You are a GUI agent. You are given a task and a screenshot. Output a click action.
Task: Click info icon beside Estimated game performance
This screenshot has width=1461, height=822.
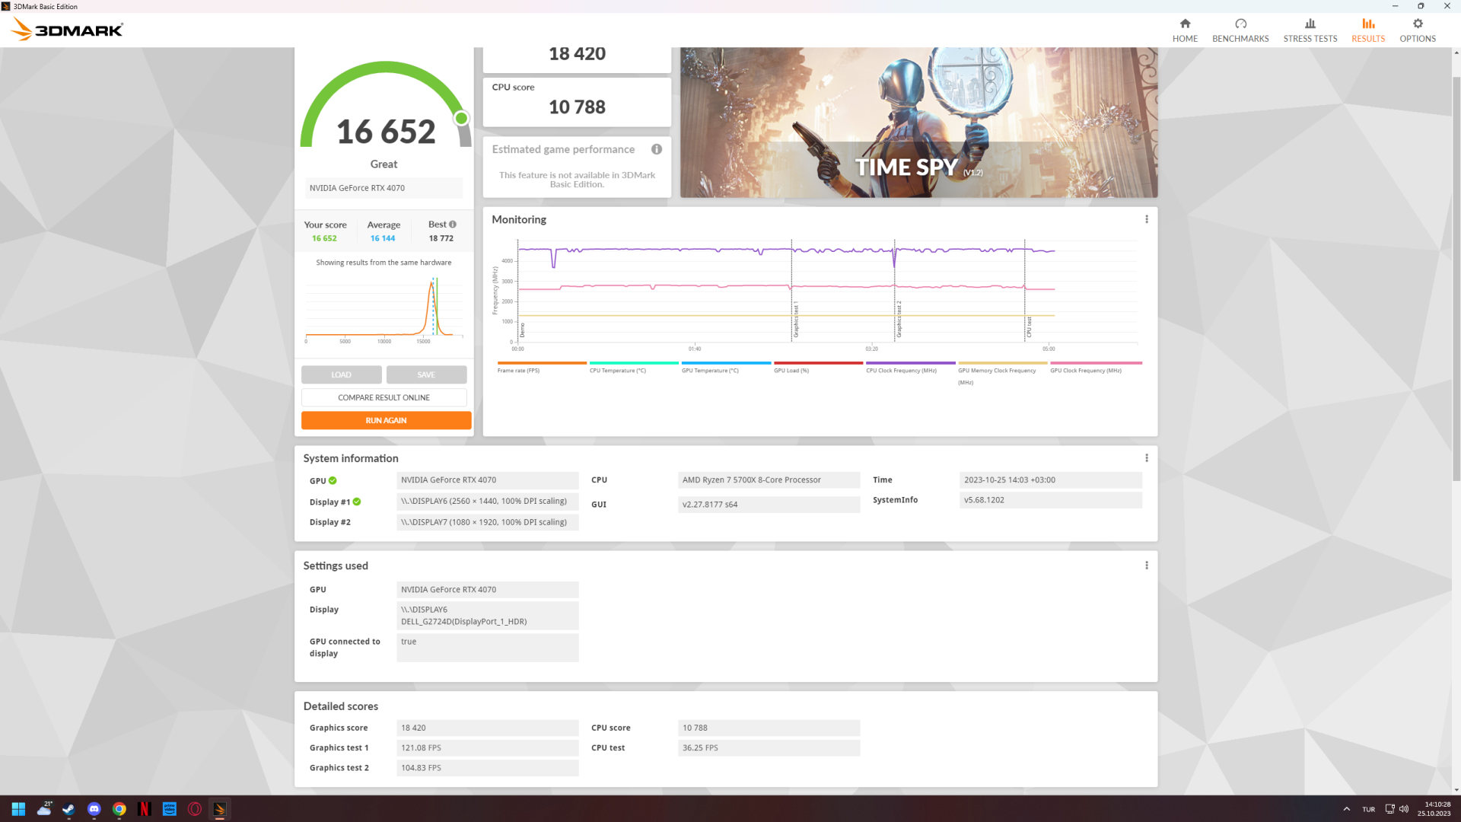656,149
